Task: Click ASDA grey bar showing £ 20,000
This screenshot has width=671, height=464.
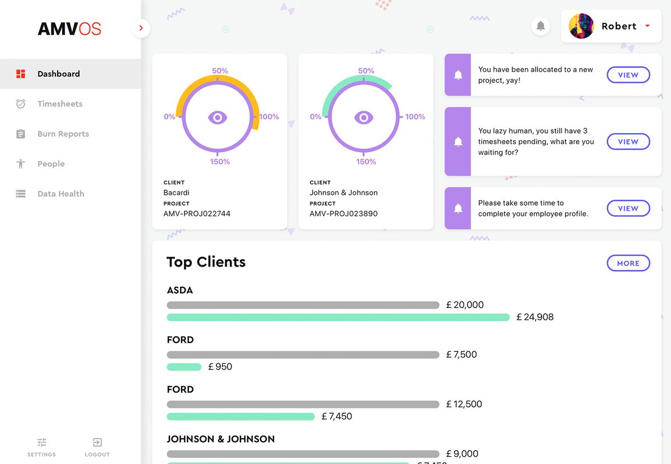Action: (303, 305)
